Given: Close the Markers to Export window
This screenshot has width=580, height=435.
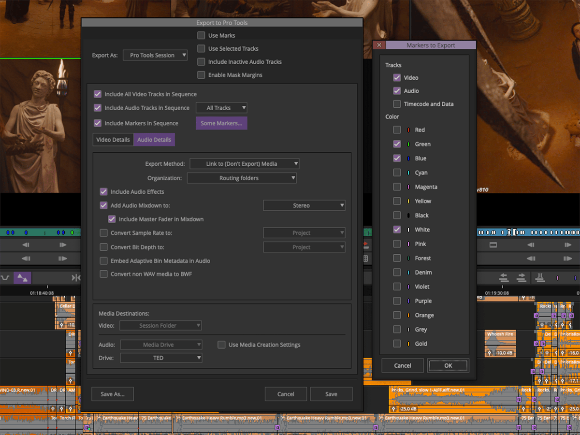Looking at the screenshot, I should click(379, 45).
